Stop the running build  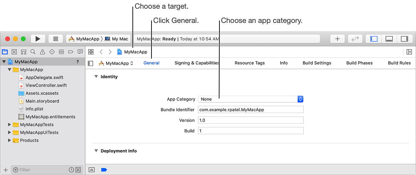pyautogui.click(x=55, y=39)
